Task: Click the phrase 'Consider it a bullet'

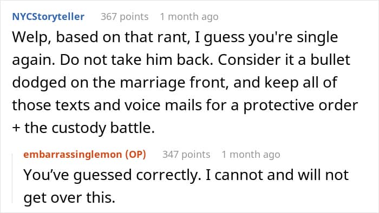Action: coord(284,60)
